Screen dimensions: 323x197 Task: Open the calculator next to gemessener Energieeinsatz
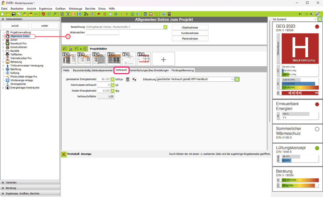tap(128, 79)
